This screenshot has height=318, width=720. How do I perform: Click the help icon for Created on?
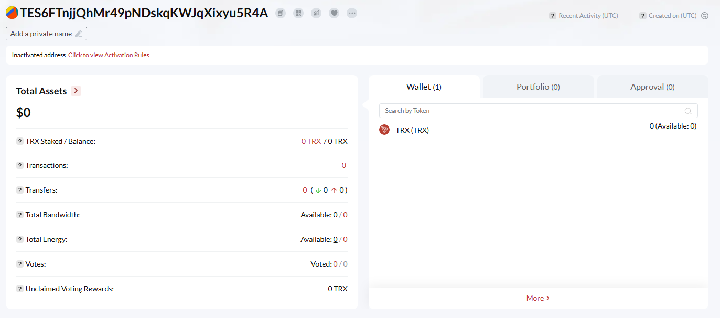[x=642, y=16]
